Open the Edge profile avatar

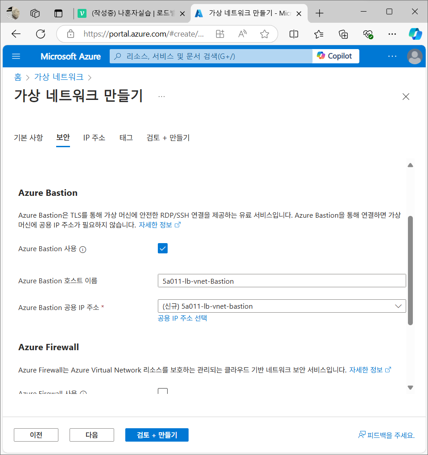(x=13, y=13)
